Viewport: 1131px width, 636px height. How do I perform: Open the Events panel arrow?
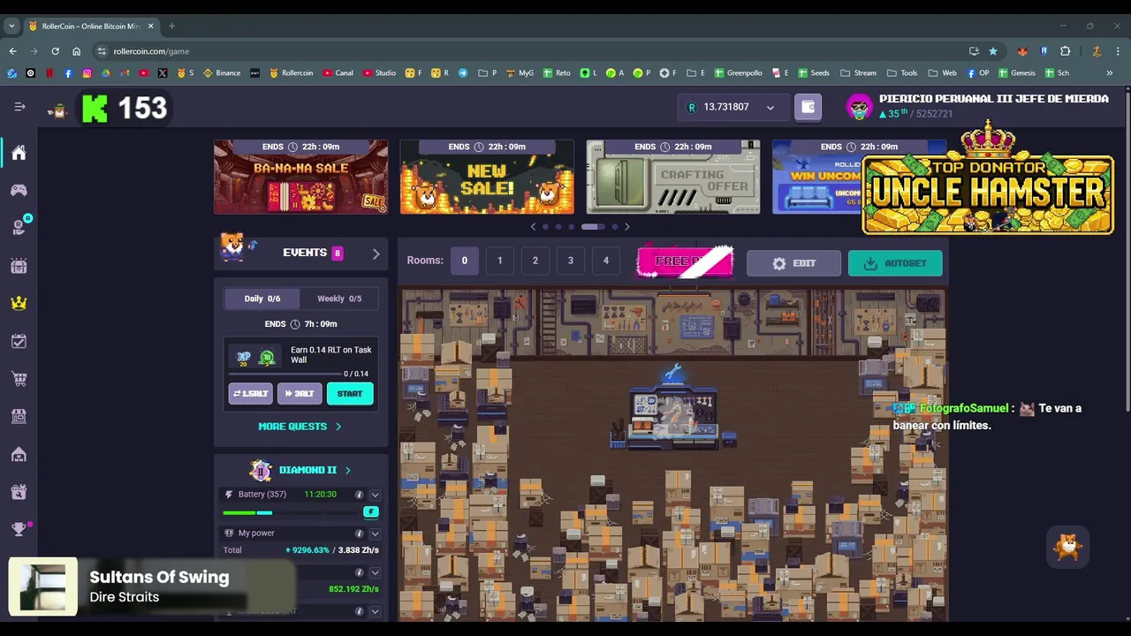[376, 254]
